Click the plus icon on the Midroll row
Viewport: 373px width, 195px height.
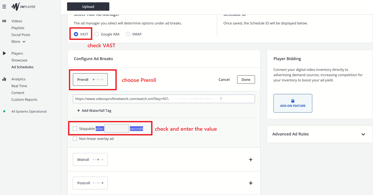251,159
